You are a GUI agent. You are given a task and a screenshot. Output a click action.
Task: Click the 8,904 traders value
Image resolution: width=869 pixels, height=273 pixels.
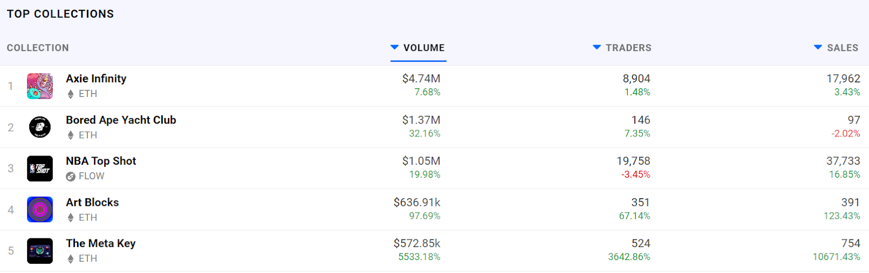pyautogui.click(x=637, y=79)
